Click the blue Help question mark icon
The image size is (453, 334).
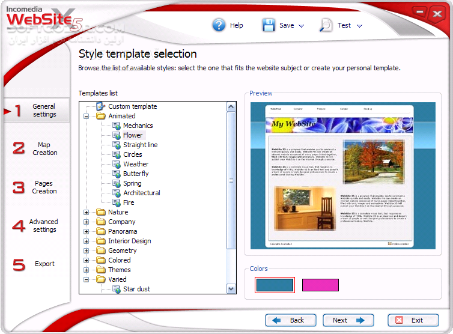[x=219, y=25]
